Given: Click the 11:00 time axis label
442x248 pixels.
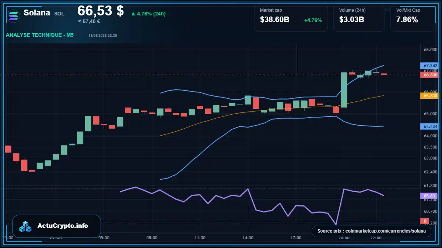Looking at the screenshot, I should tap(200, 238).
